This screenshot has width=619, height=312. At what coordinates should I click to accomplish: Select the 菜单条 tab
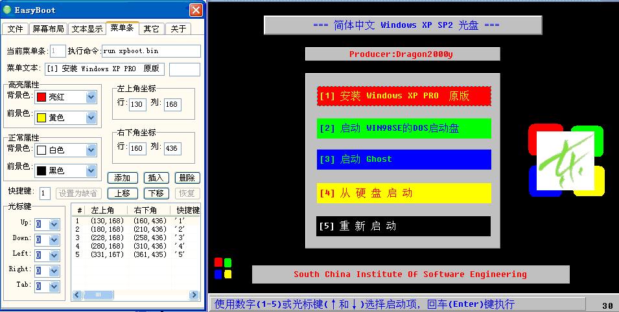pyautogui.click(x=122, y=28)
